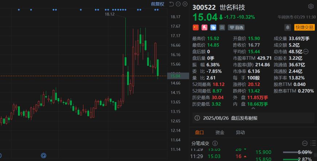Click the 外盘 value 11.85万手

[258, 98]
